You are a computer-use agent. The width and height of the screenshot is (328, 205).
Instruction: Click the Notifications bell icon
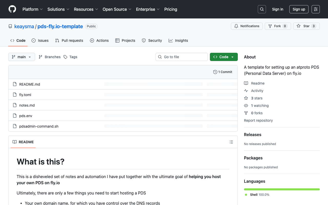click(x=236, y=26)
